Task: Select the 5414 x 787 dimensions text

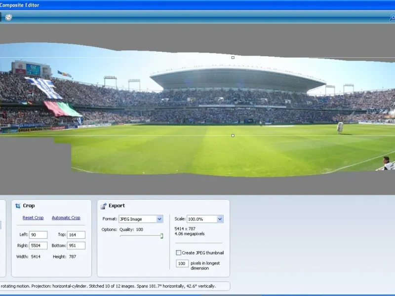Action: click(185, 229)
